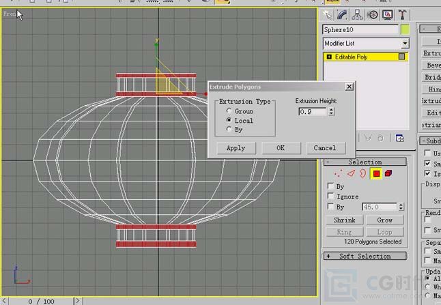This screenshot has height=305, width=441.
Task: Click the Brid button in right panel
Action: 431,77
